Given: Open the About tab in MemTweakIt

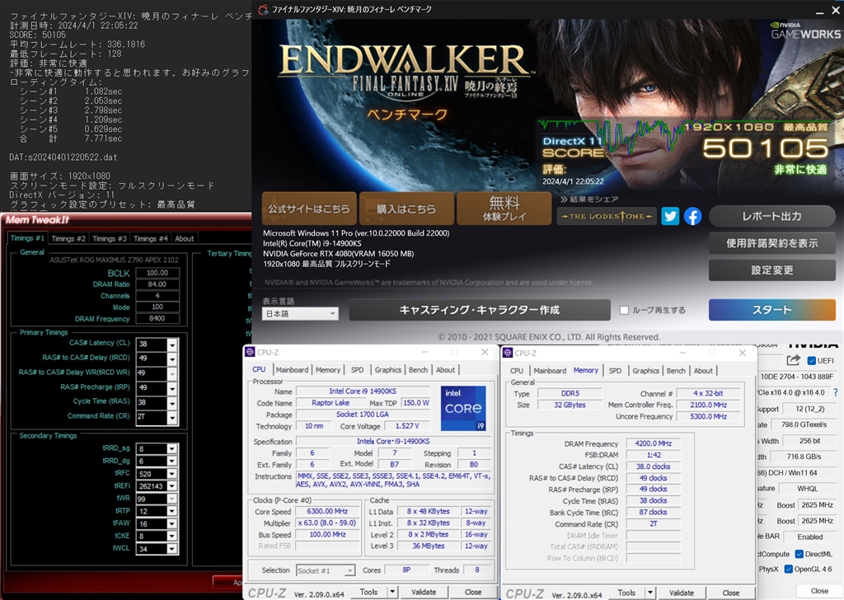Looking at the screenshot, I should coord(184,238).
